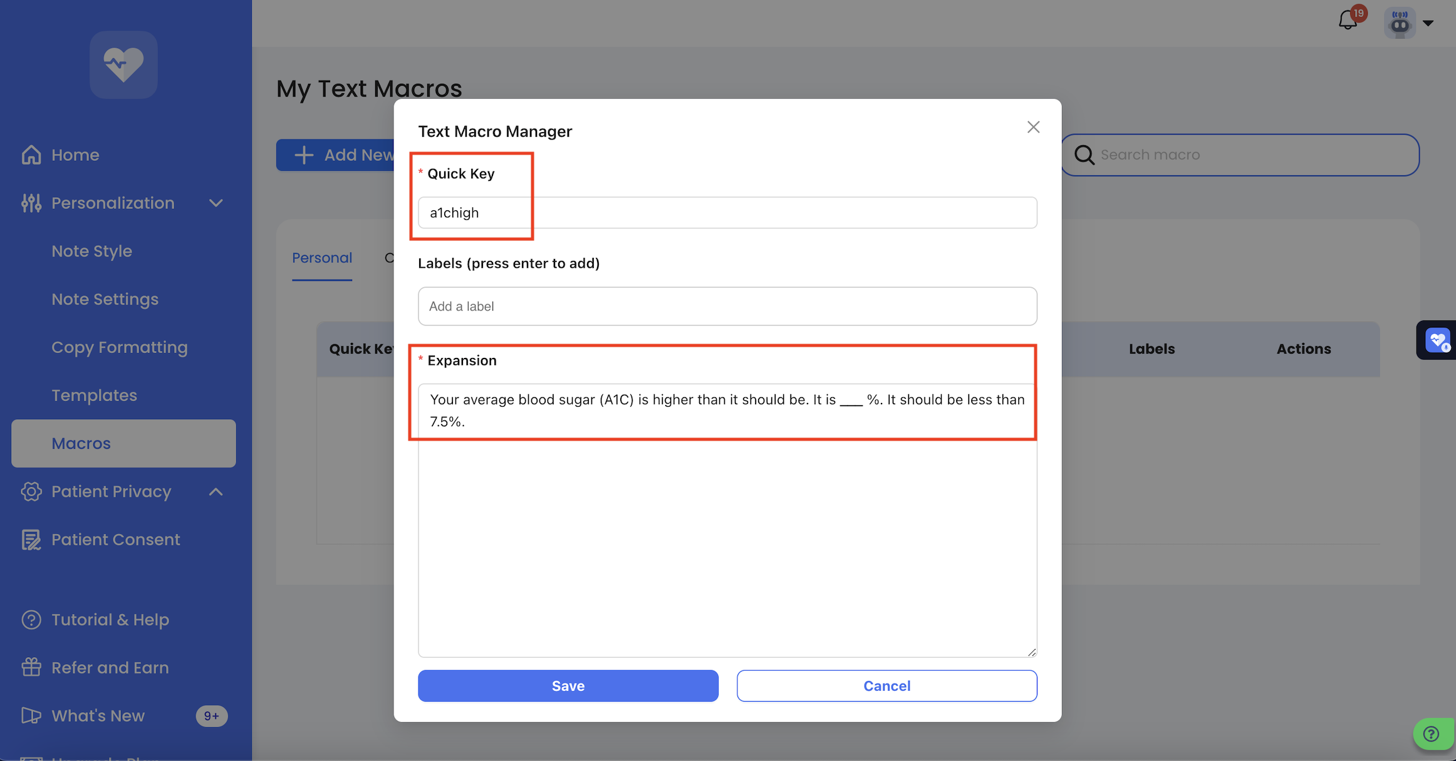The image size is (1456, 761).
Task: Expand the Patient Privacy section chevron
Action: pyautogui.click(x=216, y=492)
